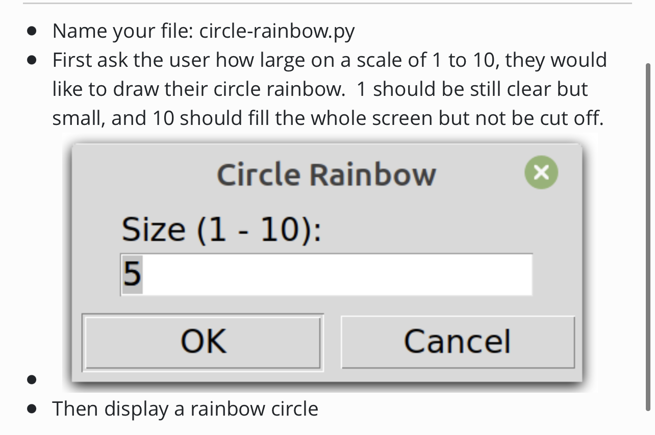Click the 'circle-rainbow.py' filename text
The height and width of the screenshot is (435, 655).
(x=277, y=32)
